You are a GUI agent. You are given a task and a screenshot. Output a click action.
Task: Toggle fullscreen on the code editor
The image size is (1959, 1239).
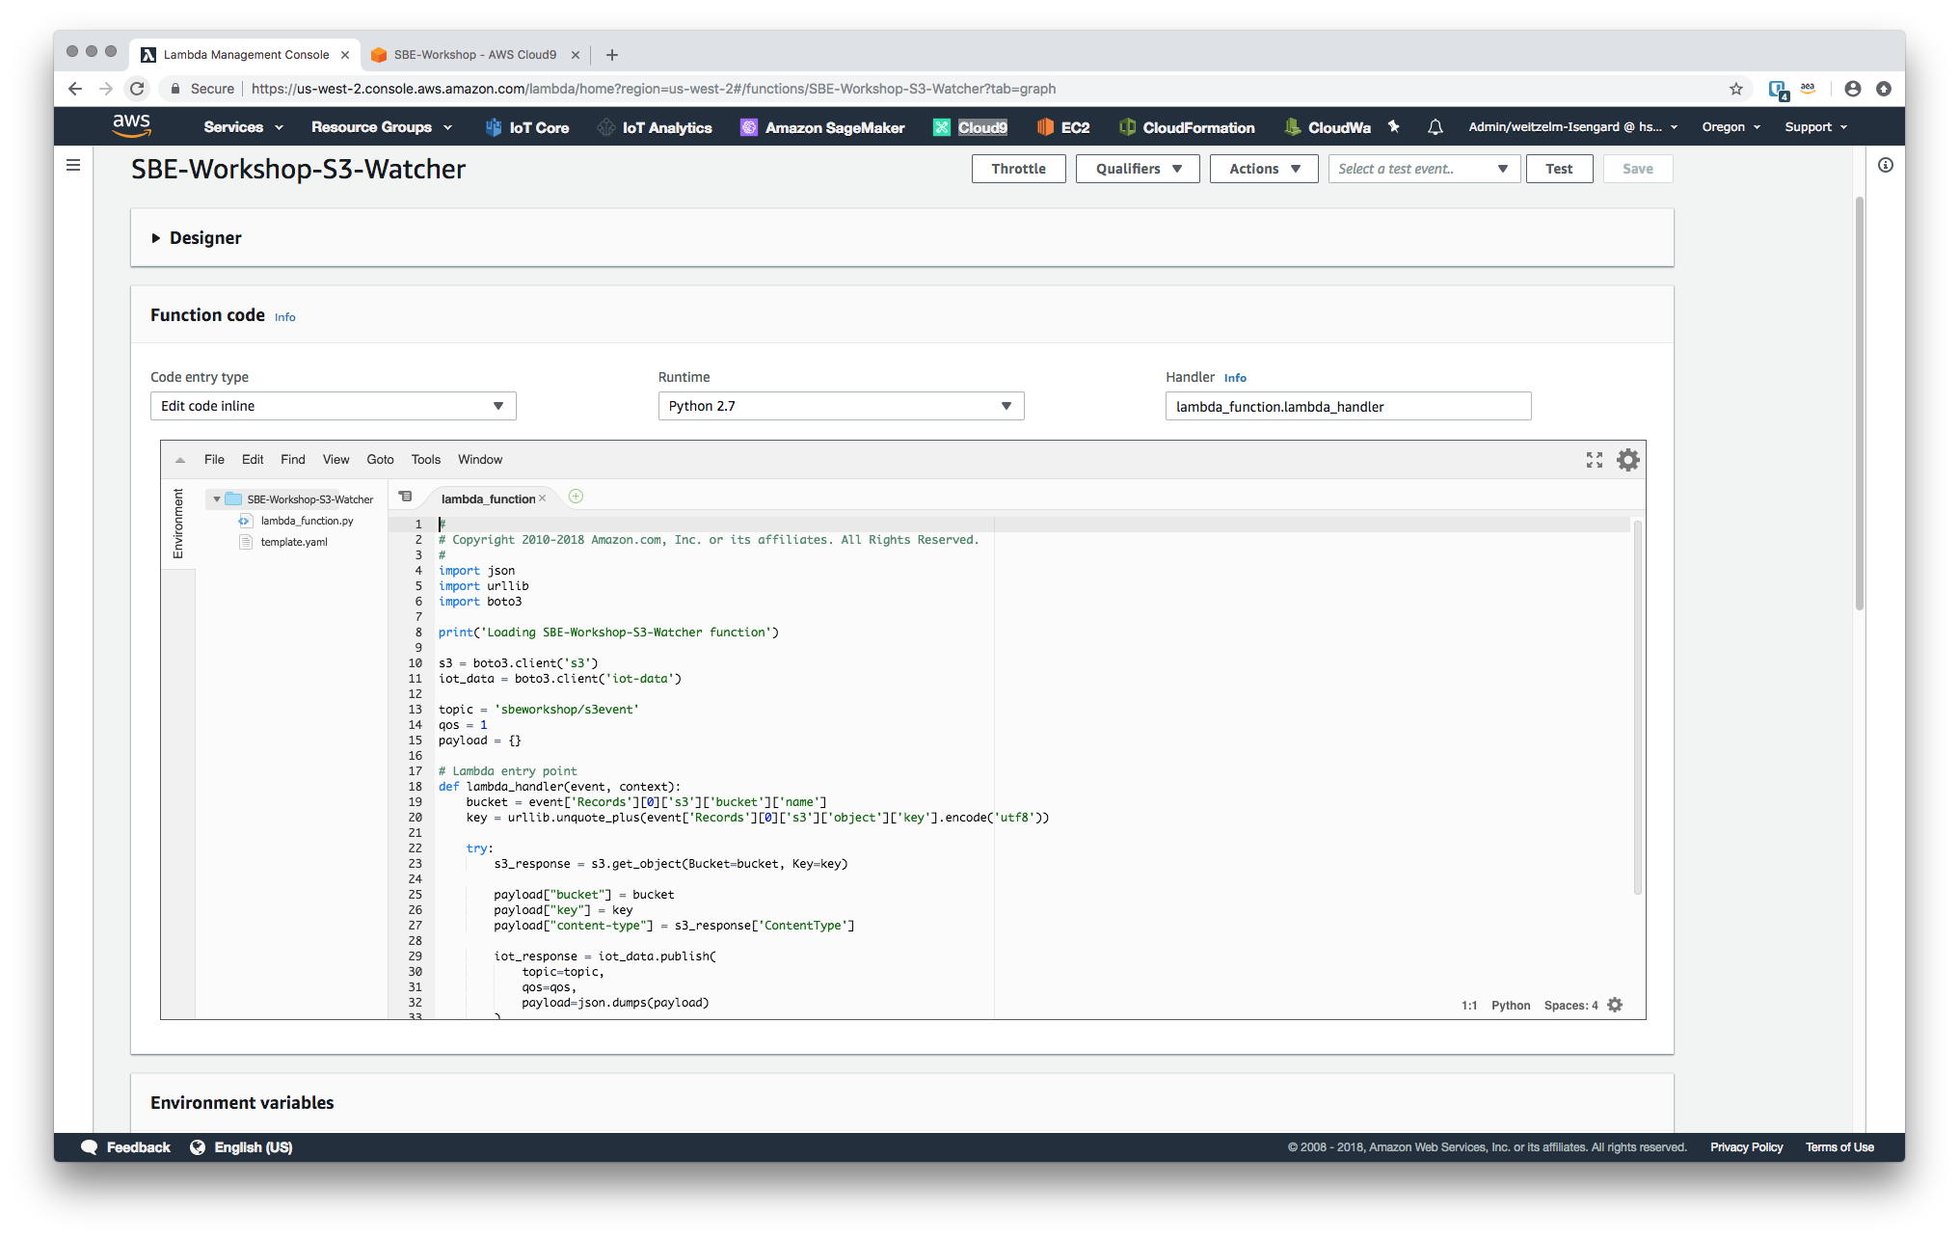click(x=1595, y=460)
